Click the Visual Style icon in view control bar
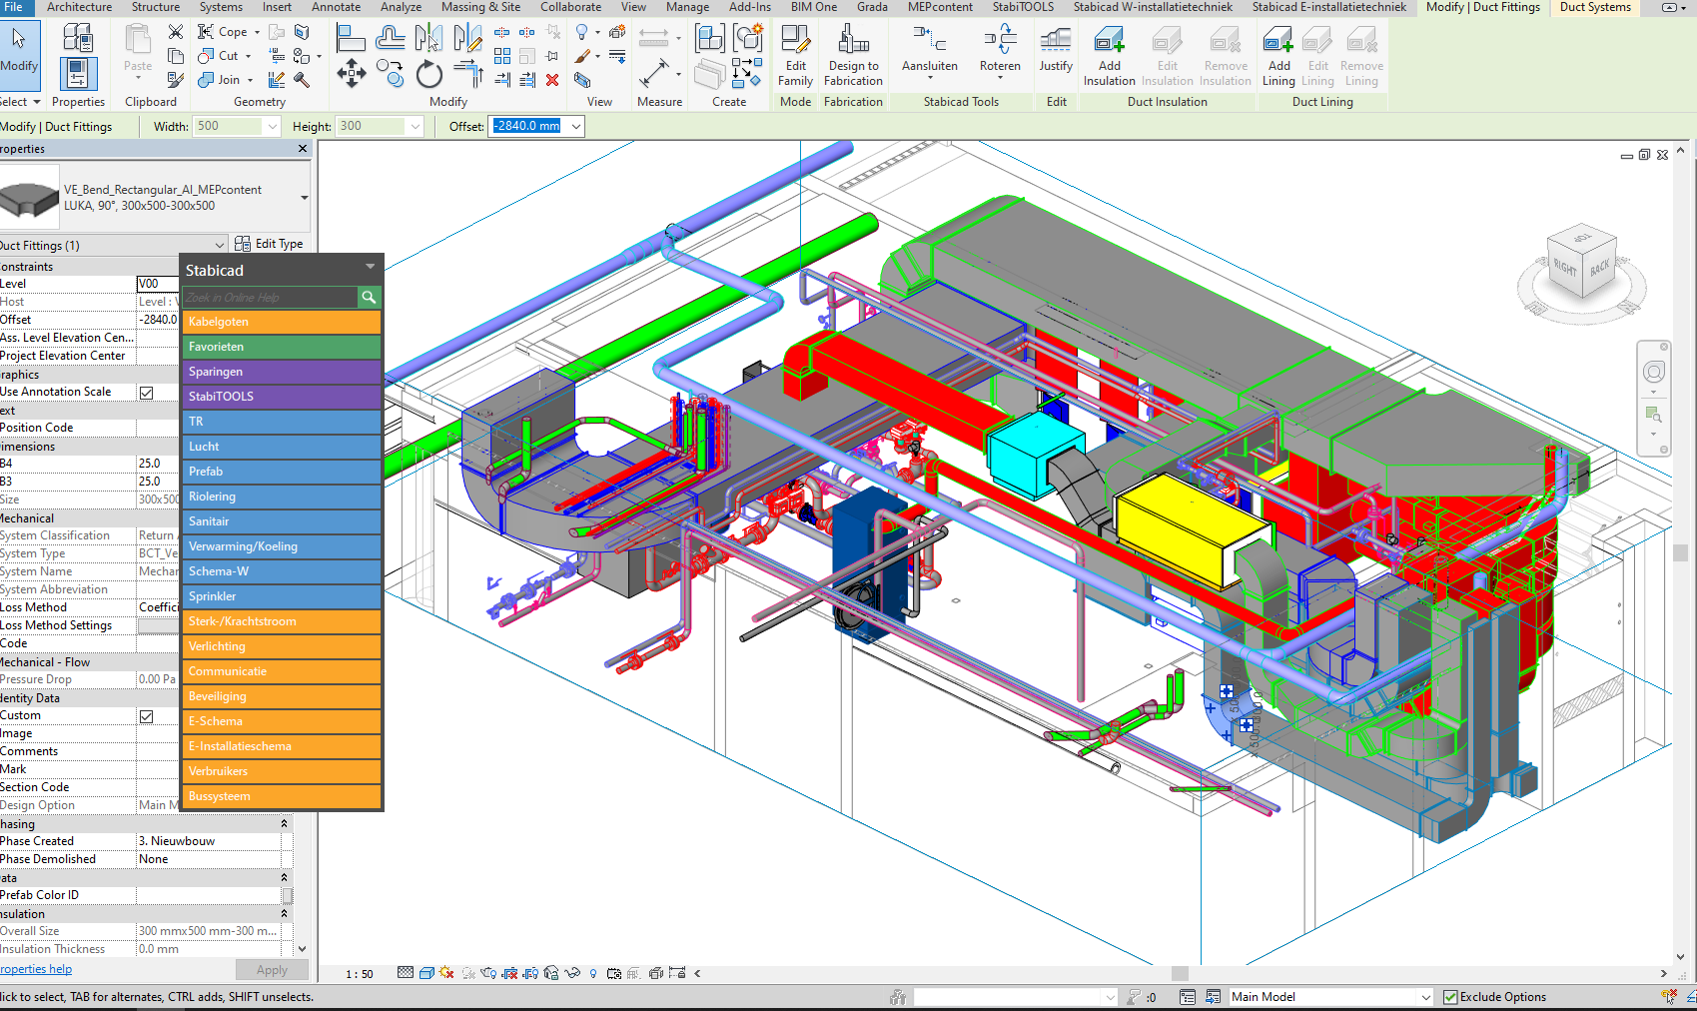This screenshot has height=1011, width=1697. pos(426,973)
